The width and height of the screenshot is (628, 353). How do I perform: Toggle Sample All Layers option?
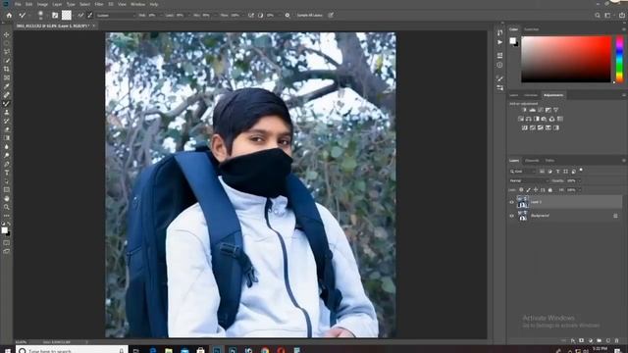click(310, 16)
